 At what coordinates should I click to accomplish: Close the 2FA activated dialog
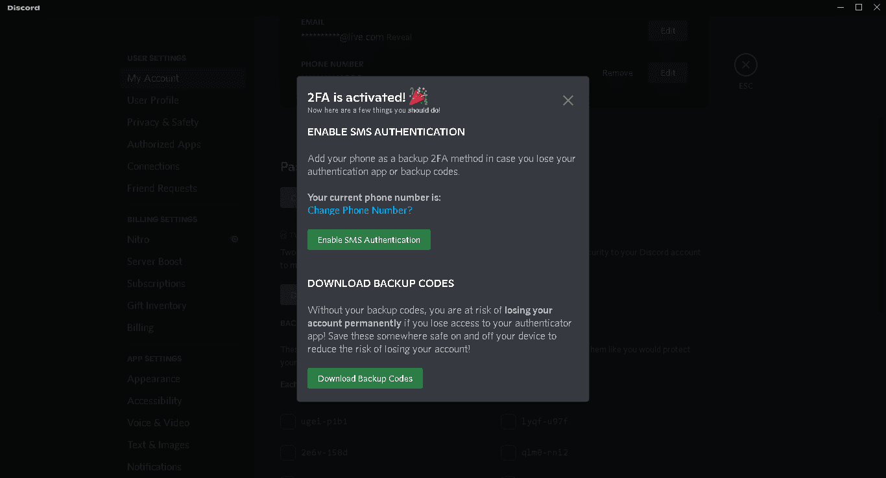pyautogui.click(x=568, y=100)
